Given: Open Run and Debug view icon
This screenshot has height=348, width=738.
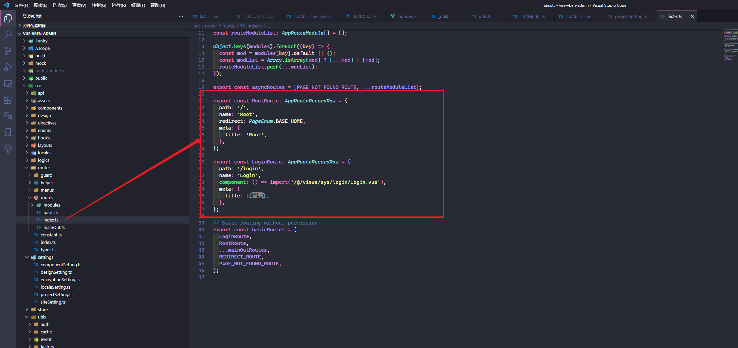Looking at the screenshot, I should click(x=8, y=67).
